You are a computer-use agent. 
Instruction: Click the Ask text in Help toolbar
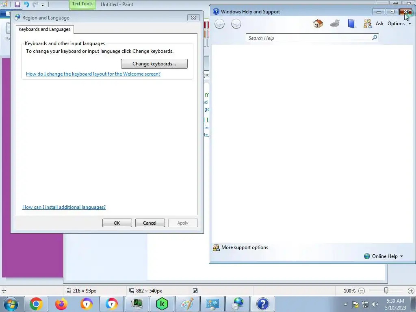click(x=379, y=24)
